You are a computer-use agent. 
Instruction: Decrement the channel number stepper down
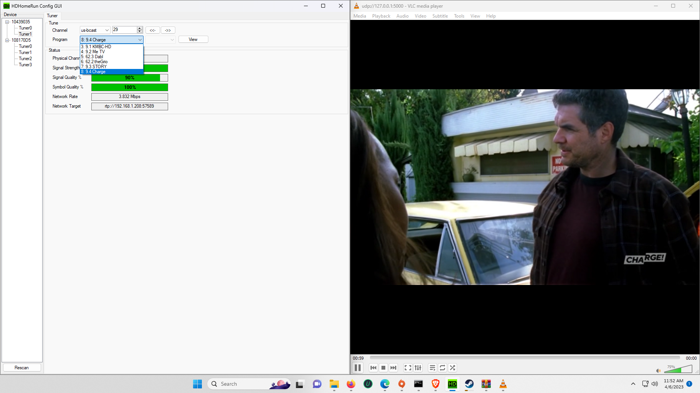point(140,32)
